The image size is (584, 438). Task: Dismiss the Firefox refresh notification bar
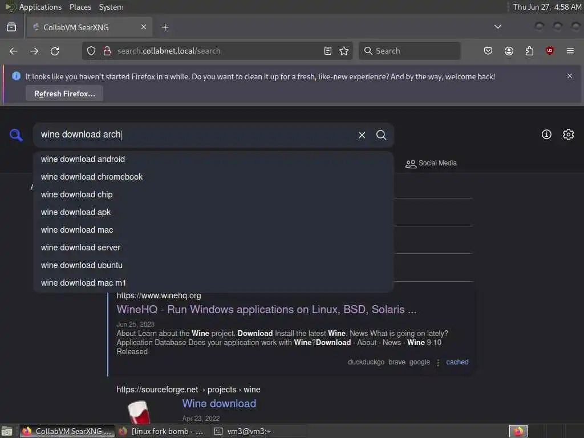[x=570, y=76]
